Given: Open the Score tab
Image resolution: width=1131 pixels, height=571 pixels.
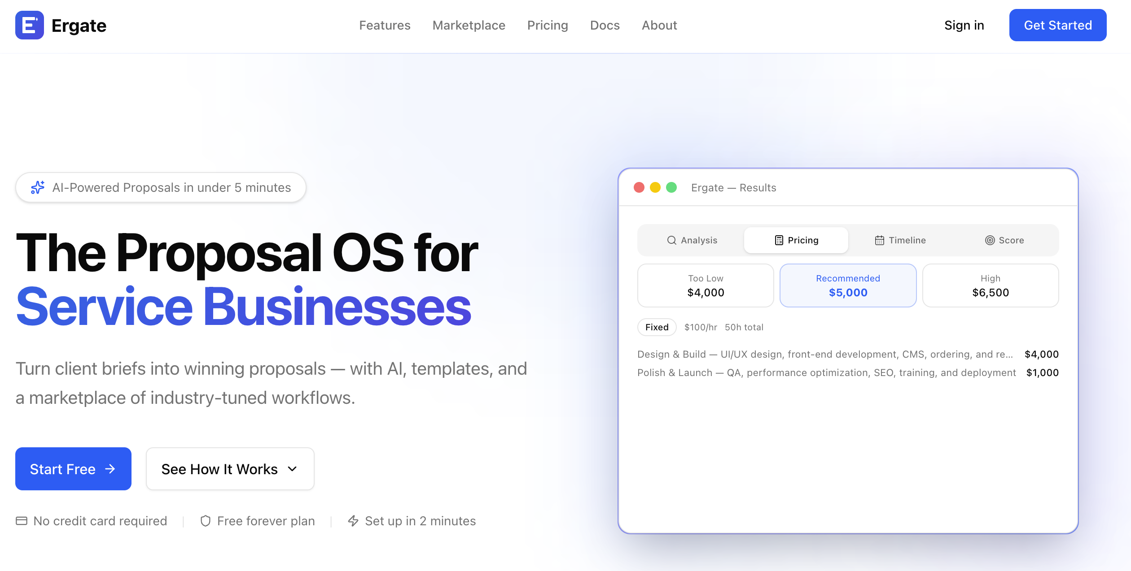Looking at the screenshot, I should 1004,240.
